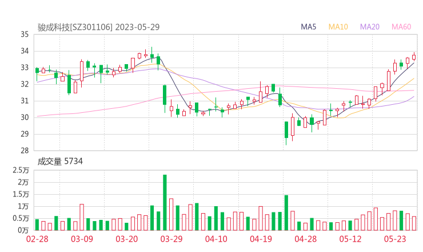
Task: Click the 03-29 date axis label
Action: coord(171,239)
